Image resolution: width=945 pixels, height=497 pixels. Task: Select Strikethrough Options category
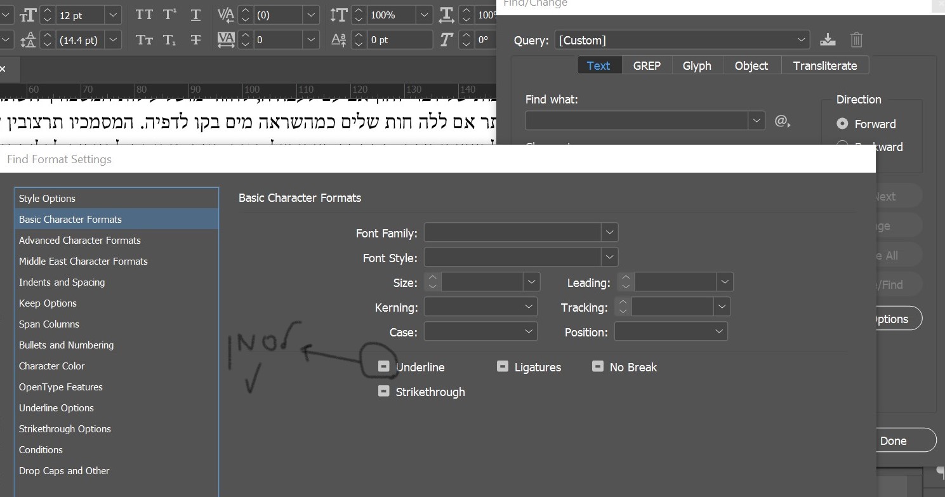point(117,429)
